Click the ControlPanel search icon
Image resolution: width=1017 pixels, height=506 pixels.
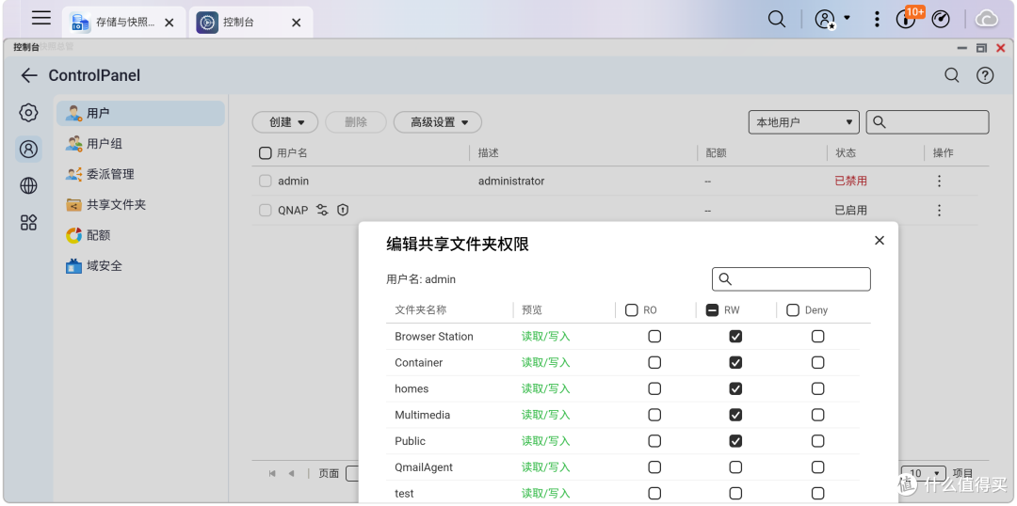pyautogui.click(x=951, y=75)
